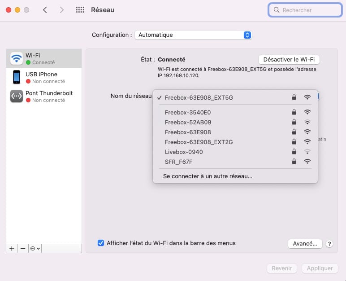This screenshot has width=346, height=281.
Task: Go back using the left chevron
Action: click(x=45, y=10)
